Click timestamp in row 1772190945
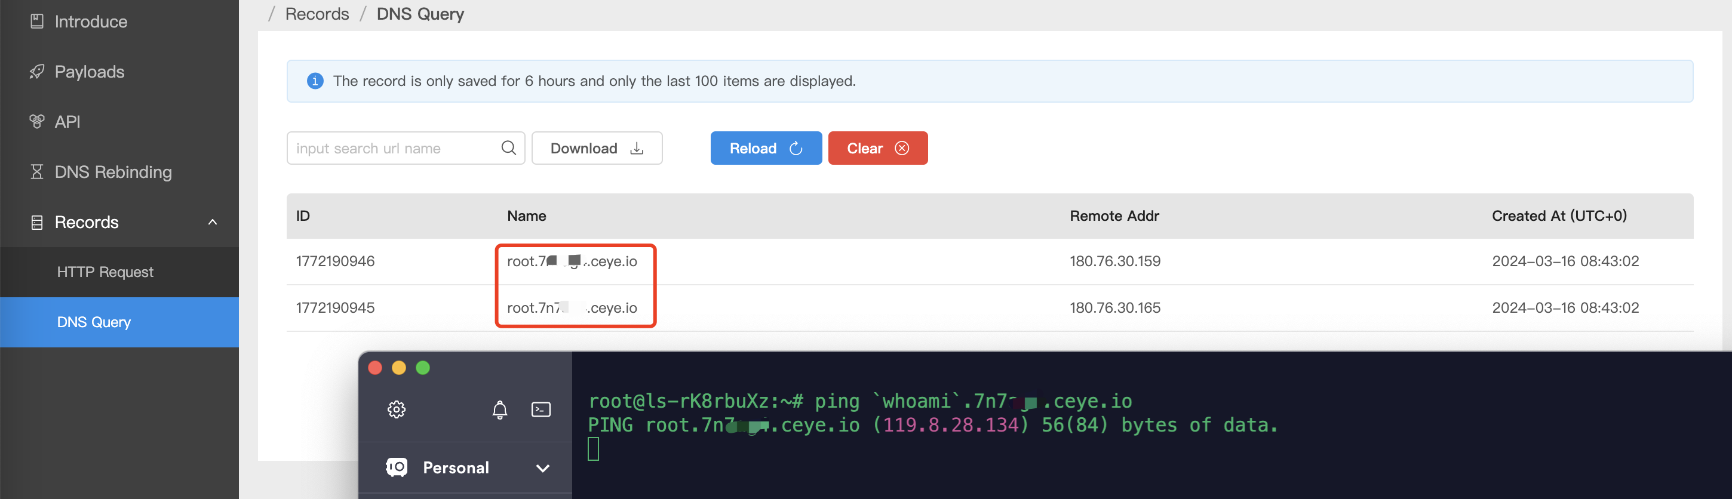This screenshot has width=1732, height=499. point(1565,307)
